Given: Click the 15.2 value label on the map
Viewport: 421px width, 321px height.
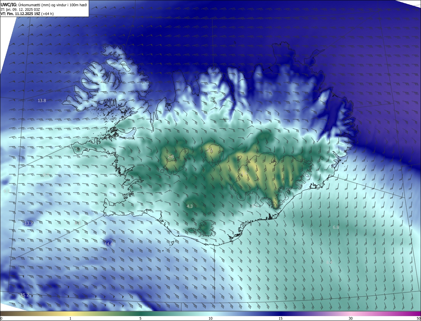Looking at the screenshot, I should pyautogui.click(x=25, y=295).
